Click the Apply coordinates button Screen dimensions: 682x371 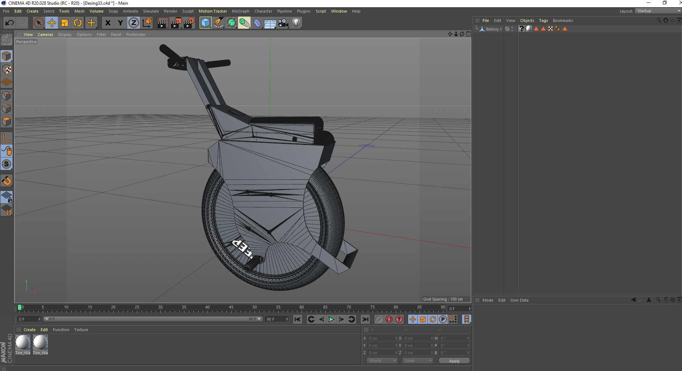454,361
